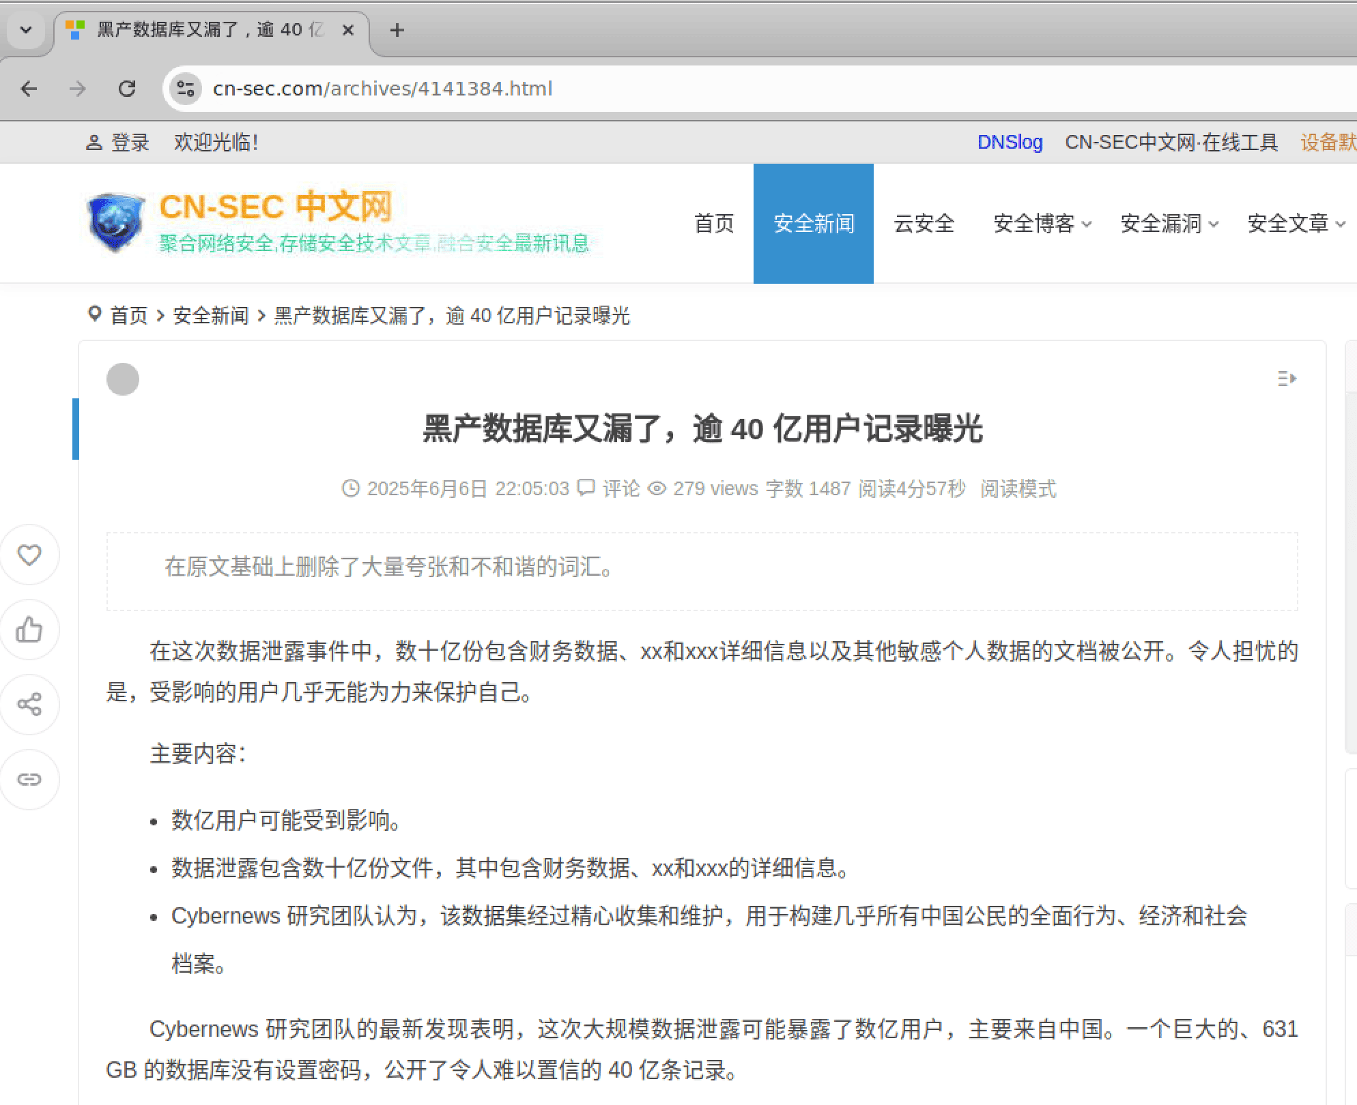This screenshot has height=1105, width=1357.
Task: Click the thumbs-up like icon
Action: click(29, 630)
